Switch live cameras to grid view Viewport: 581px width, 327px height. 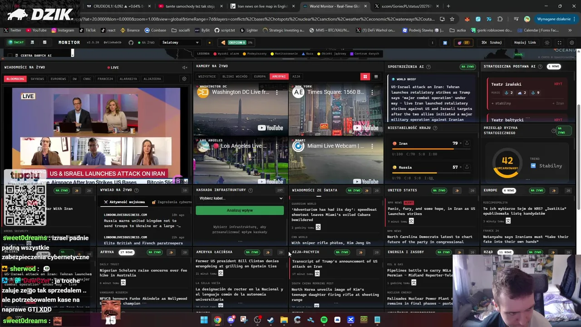pos(365,76)
